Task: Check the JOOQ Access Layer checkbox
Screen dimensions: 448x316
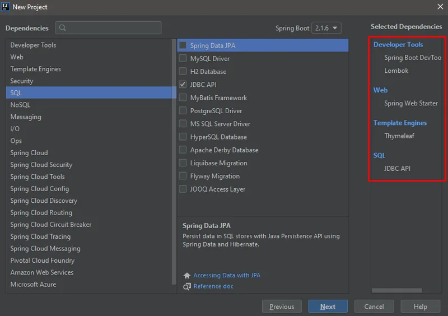Action: pyautogui.click(x=183, y=189)
